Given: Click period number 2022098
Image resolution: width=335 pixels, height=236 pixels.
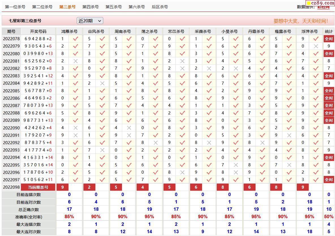Looking at the screenshot, I should (x=11, y=187).
